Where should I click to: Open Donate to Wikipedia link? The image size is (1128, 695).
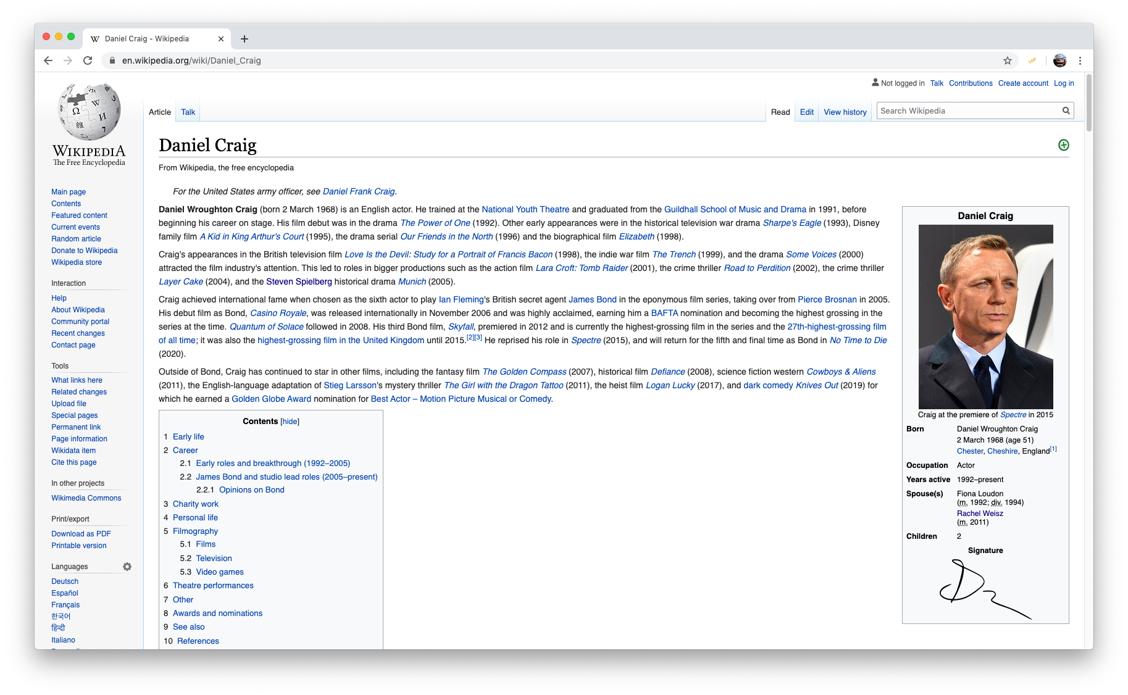point(84,251)
